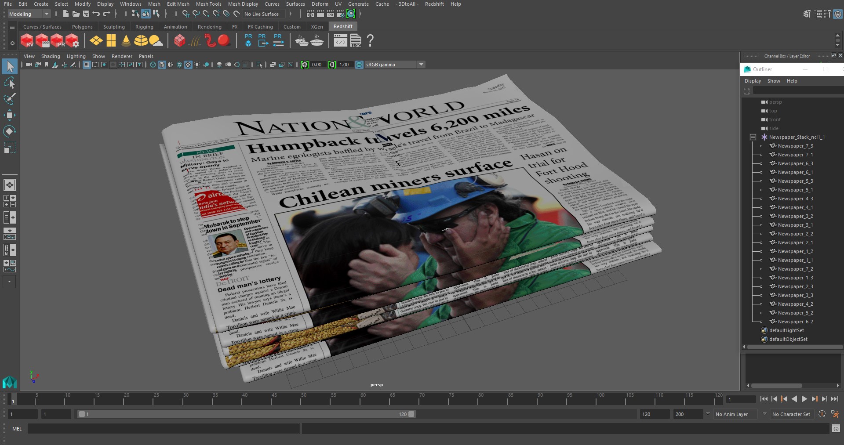The width and height of the screenshot is (844, 445).
Task: Open the shelf settings gear menu
Action: pyautogui.click(x=12, y=43)
